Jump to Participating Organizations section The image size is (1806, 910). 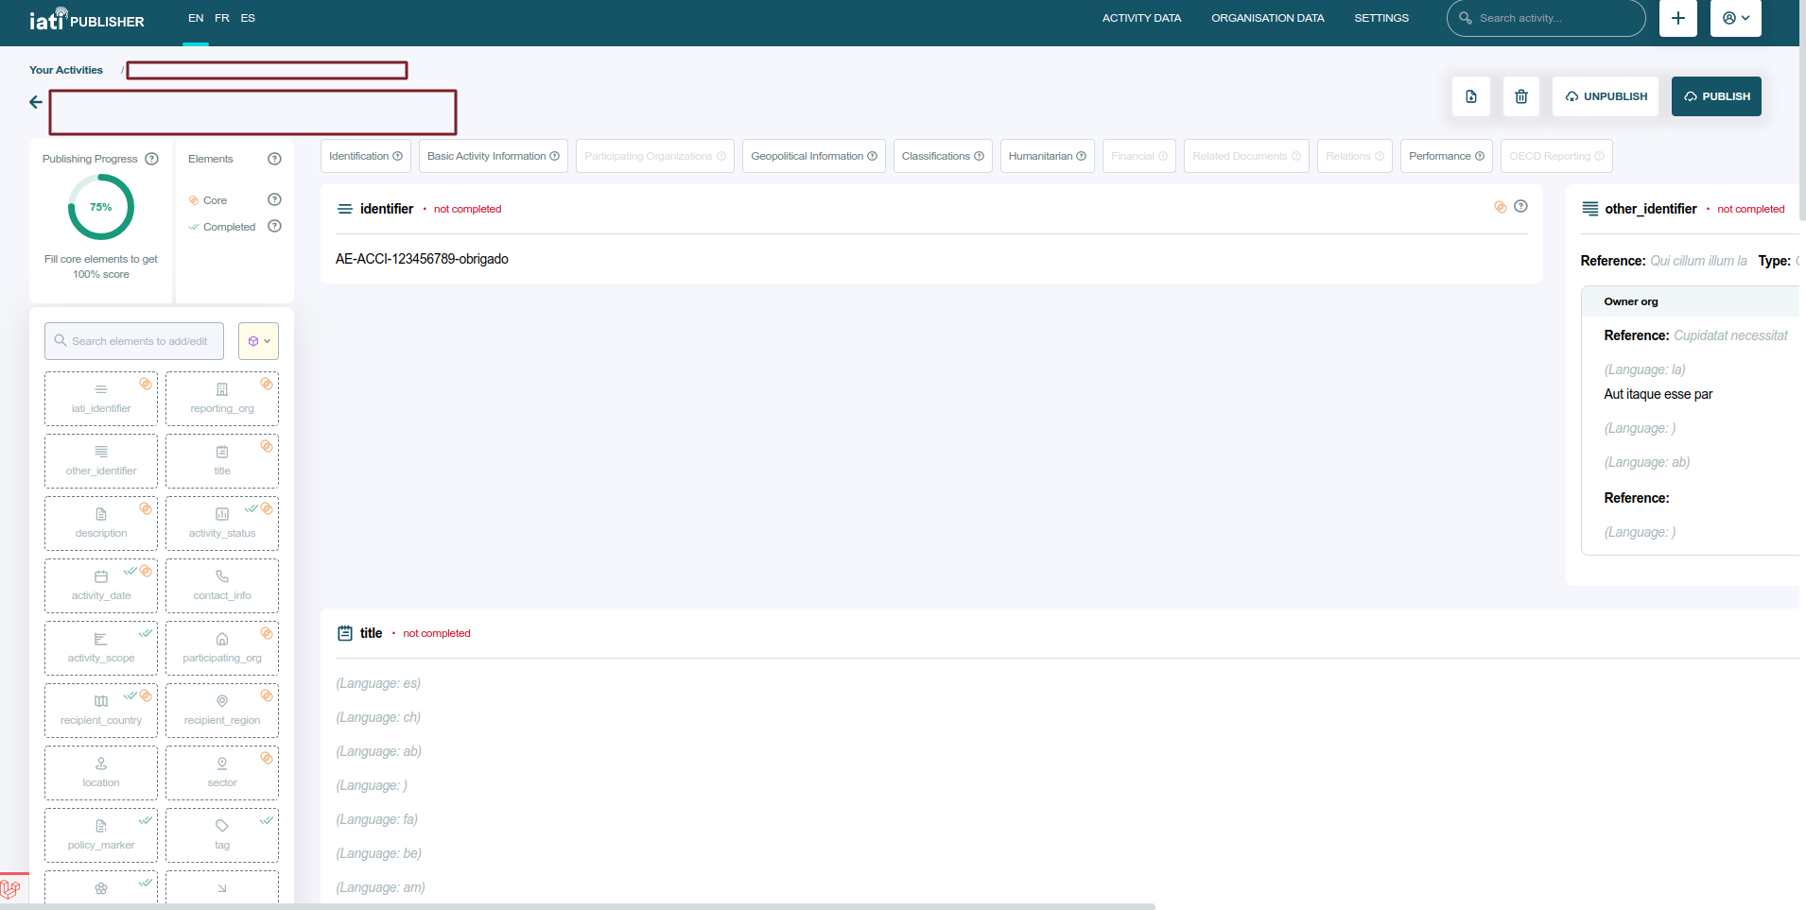click(655, 156)
